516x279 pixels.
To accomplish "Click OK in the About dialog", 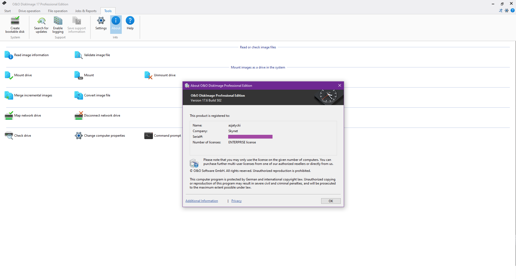I will (x=331, y=201).
